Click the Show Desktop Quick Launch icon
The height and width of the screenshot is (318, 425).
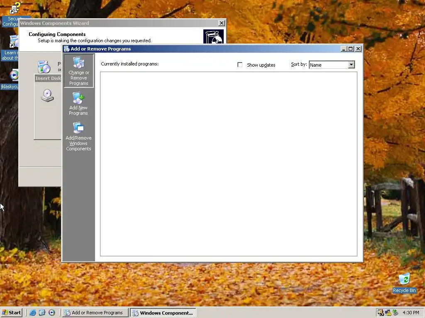[42, 313]
